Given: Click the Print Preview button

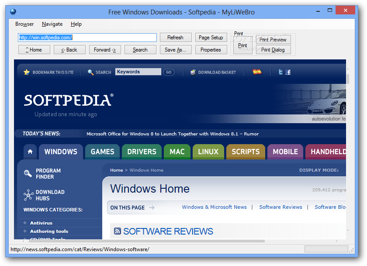Looking at the screenshot, I should pyautogui.click(x=273, y=40).
